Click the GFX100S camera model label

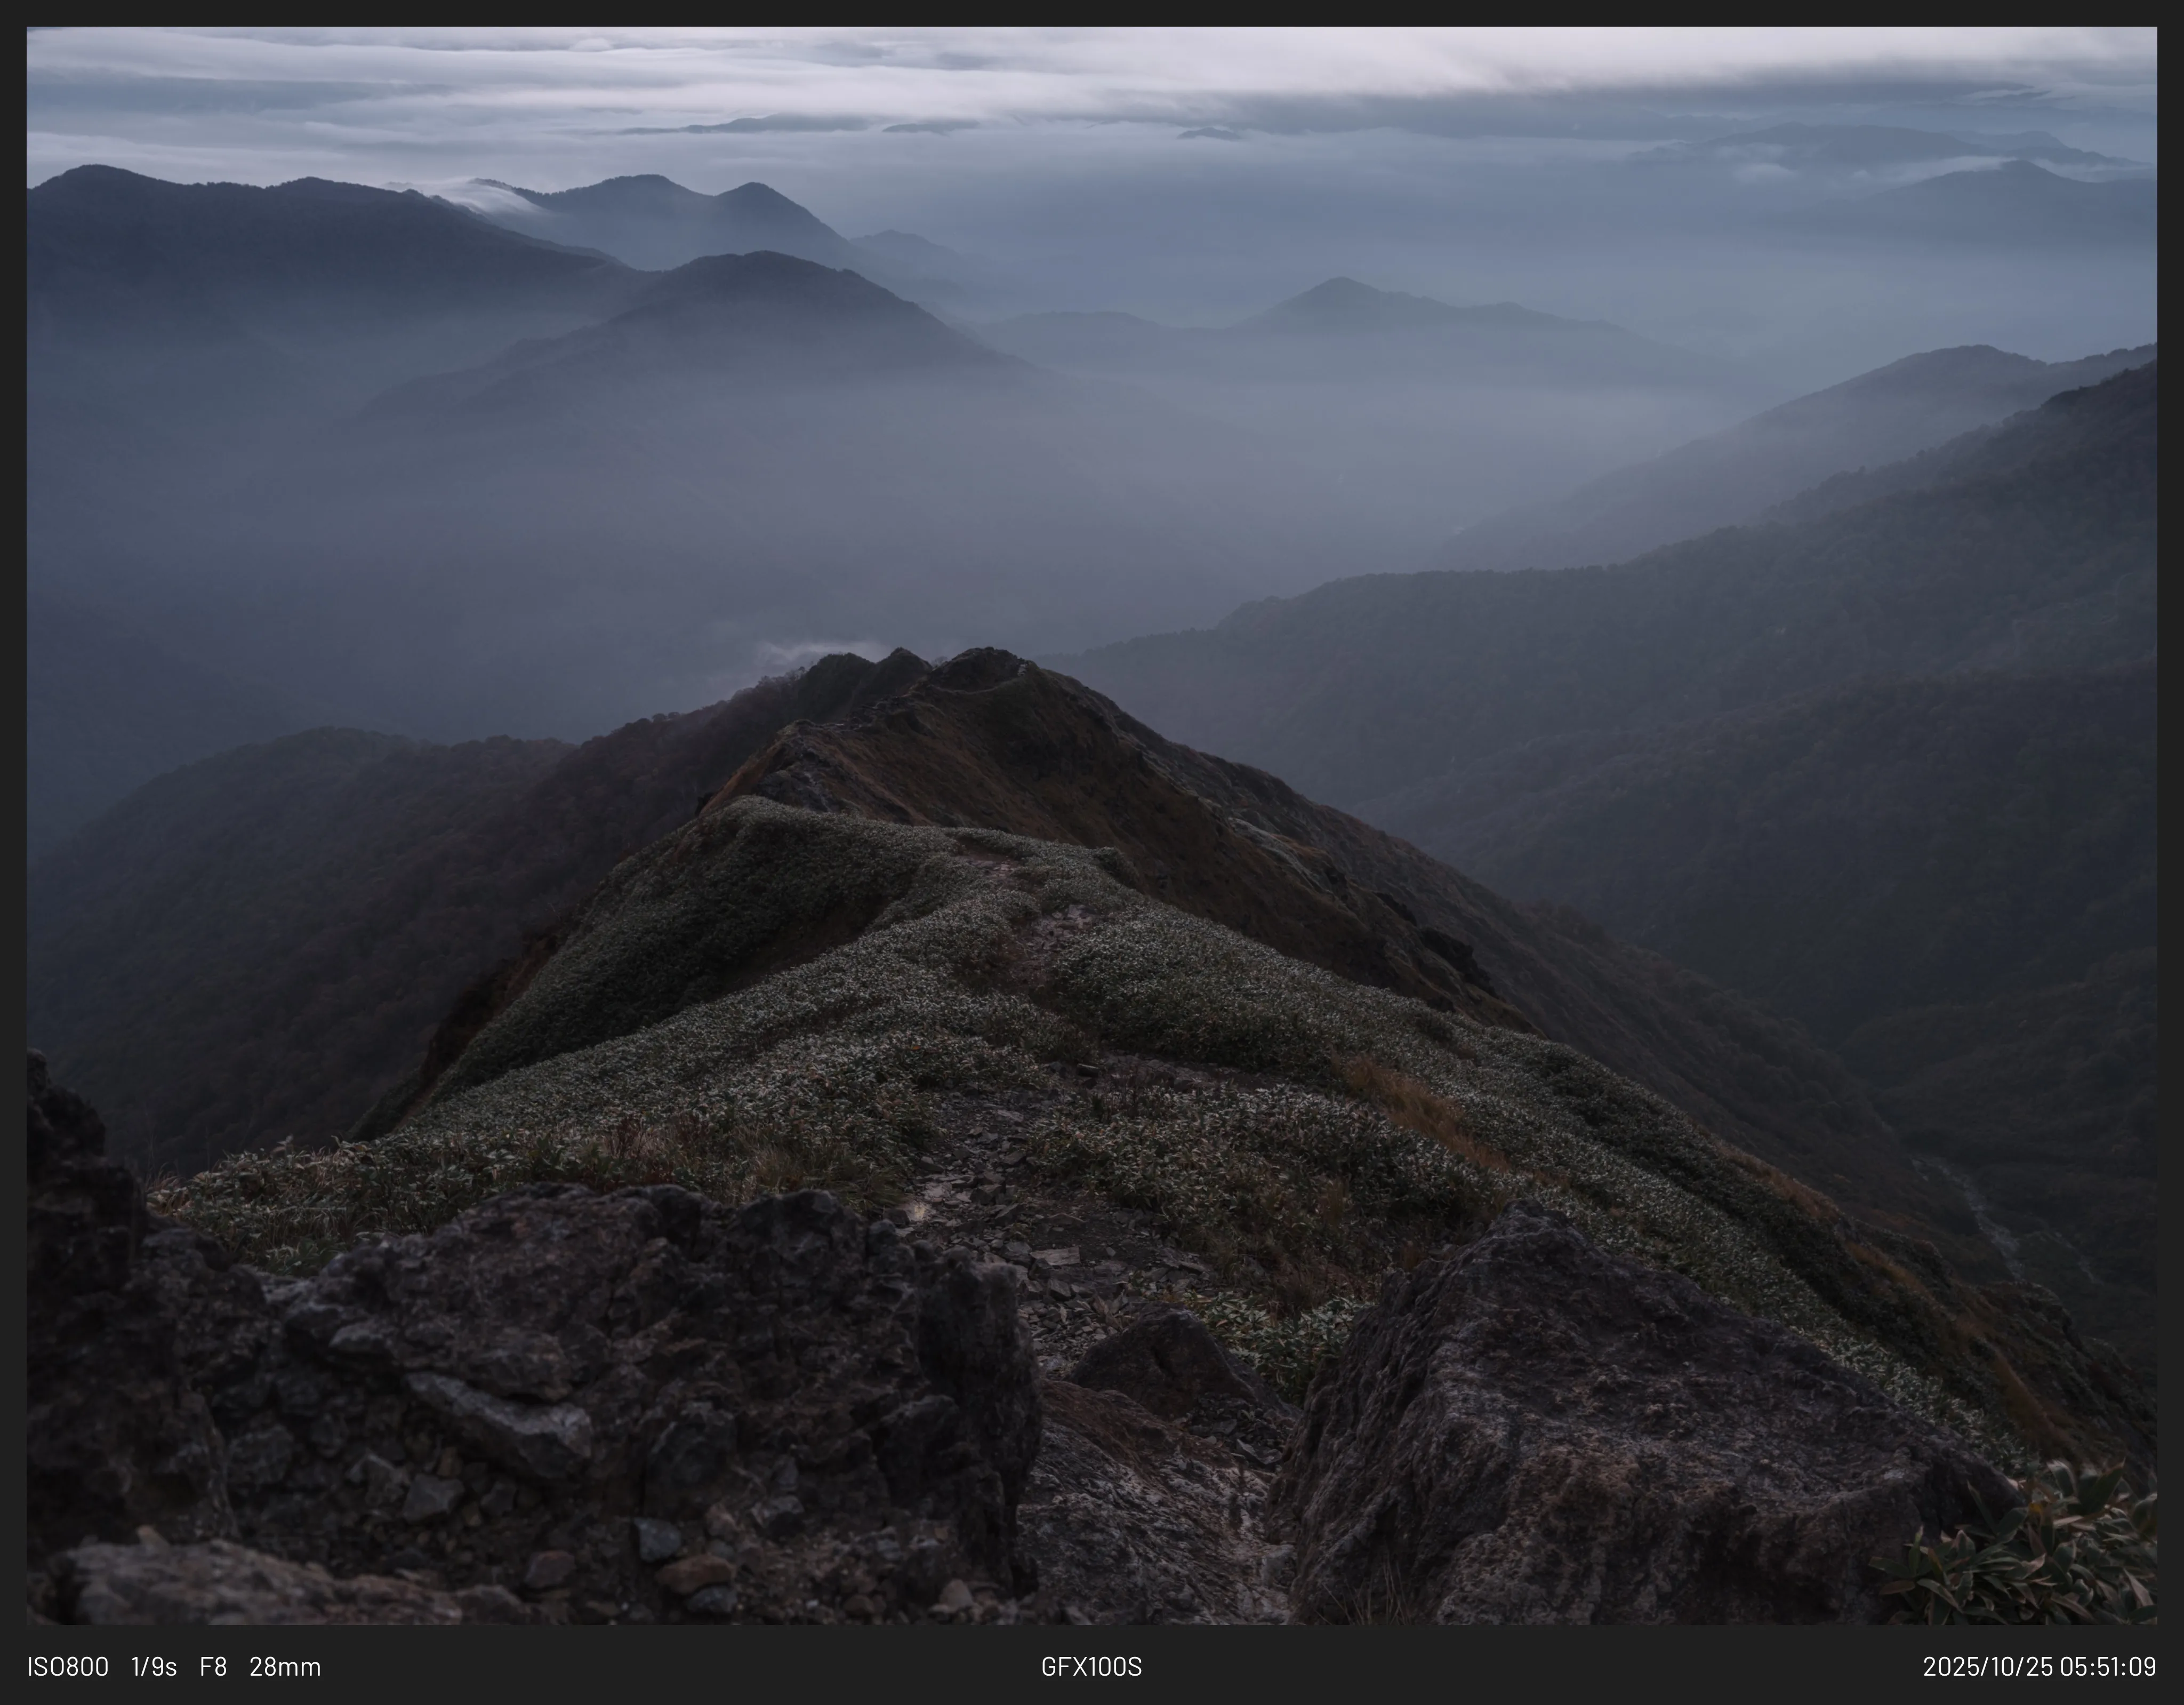[x=1091, y=1667]
